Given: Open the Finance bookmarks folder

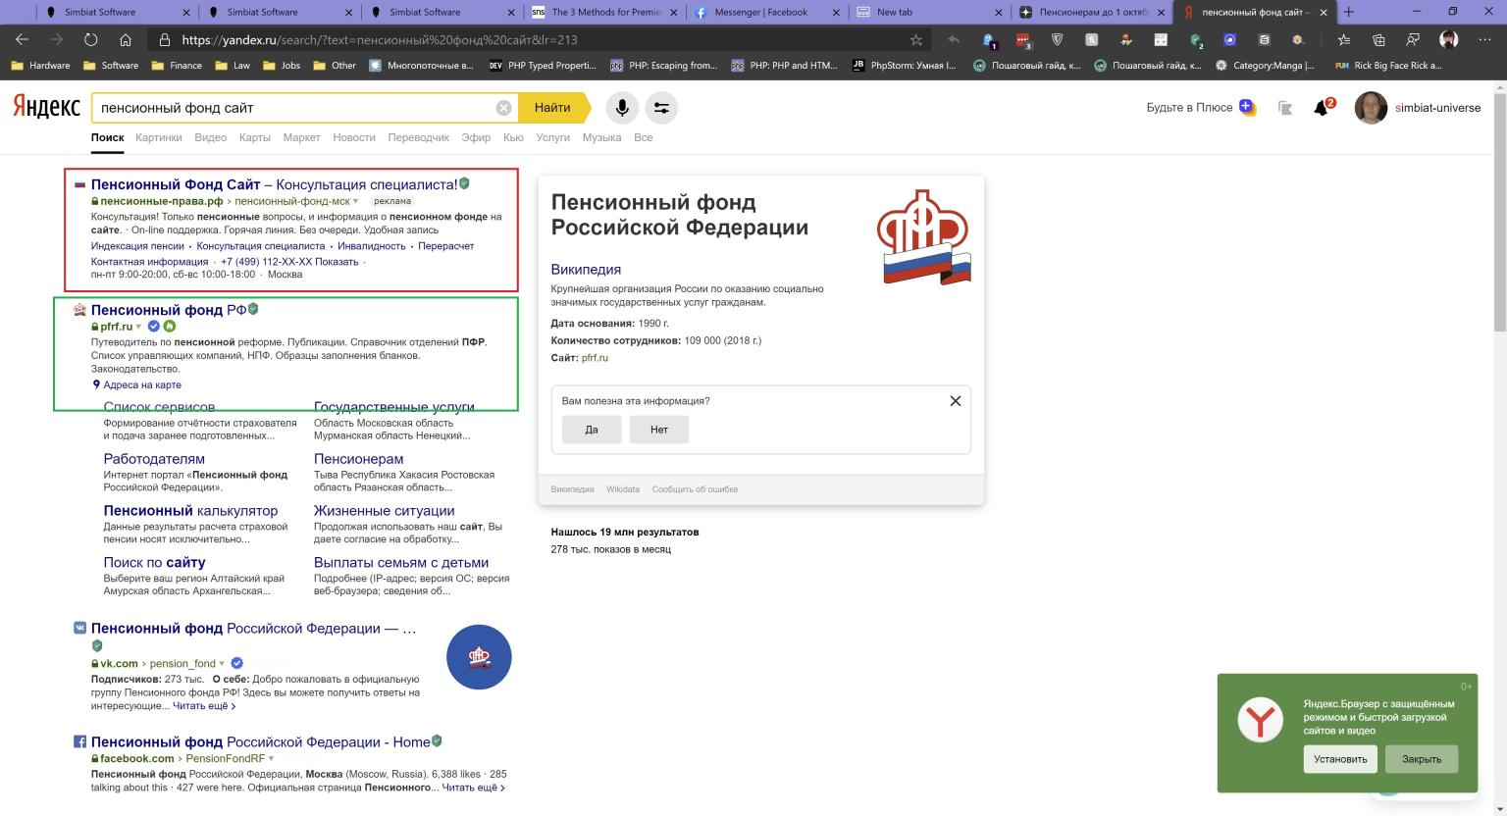Looking at the screenshot, I should click(178, 66).
